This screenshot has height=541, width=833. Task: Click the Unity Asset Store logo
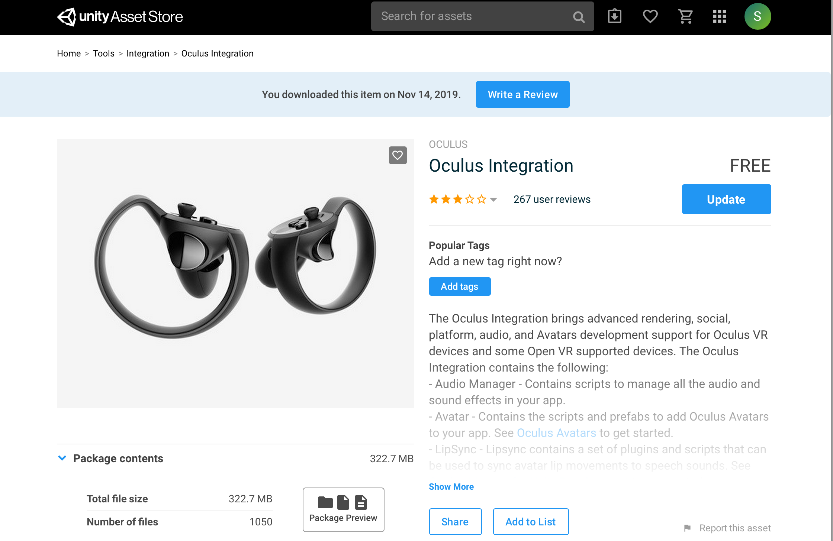coord(120,17)
